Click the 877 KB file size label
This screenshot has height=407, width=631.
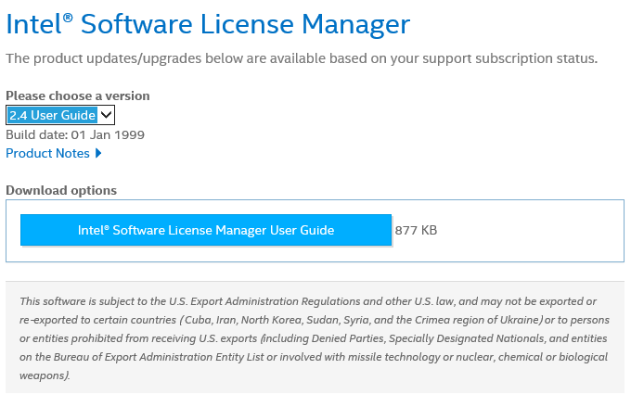tap(416, 230)
